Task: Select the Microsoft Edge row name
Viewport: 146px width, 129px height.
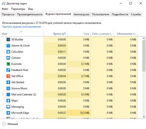Action: tap(20, 113)
